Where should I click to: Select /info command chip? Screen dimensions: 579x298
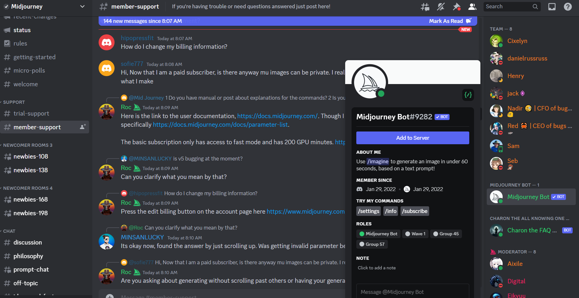coord(391,211)
